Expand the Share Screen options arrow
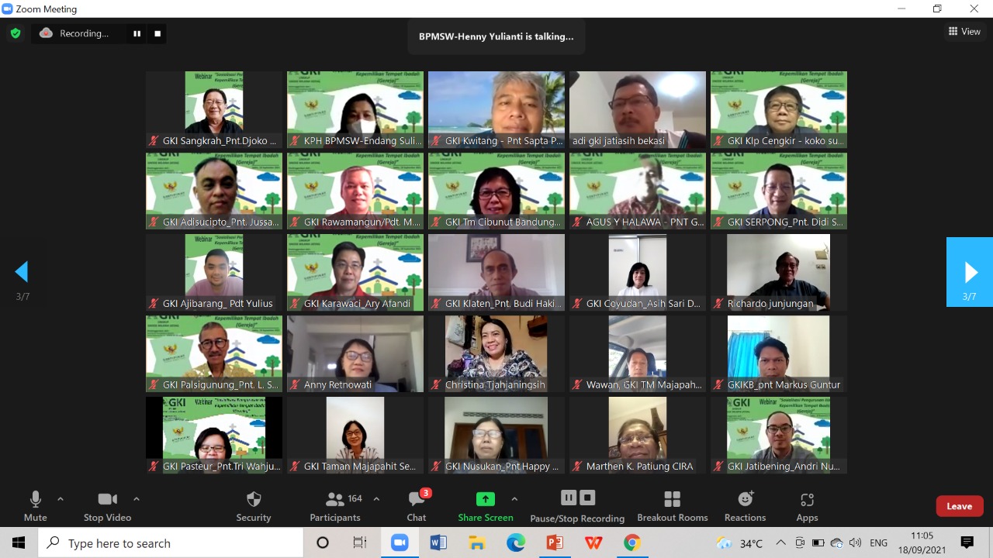This screenshot has width=993, height=558. point(514,499)
